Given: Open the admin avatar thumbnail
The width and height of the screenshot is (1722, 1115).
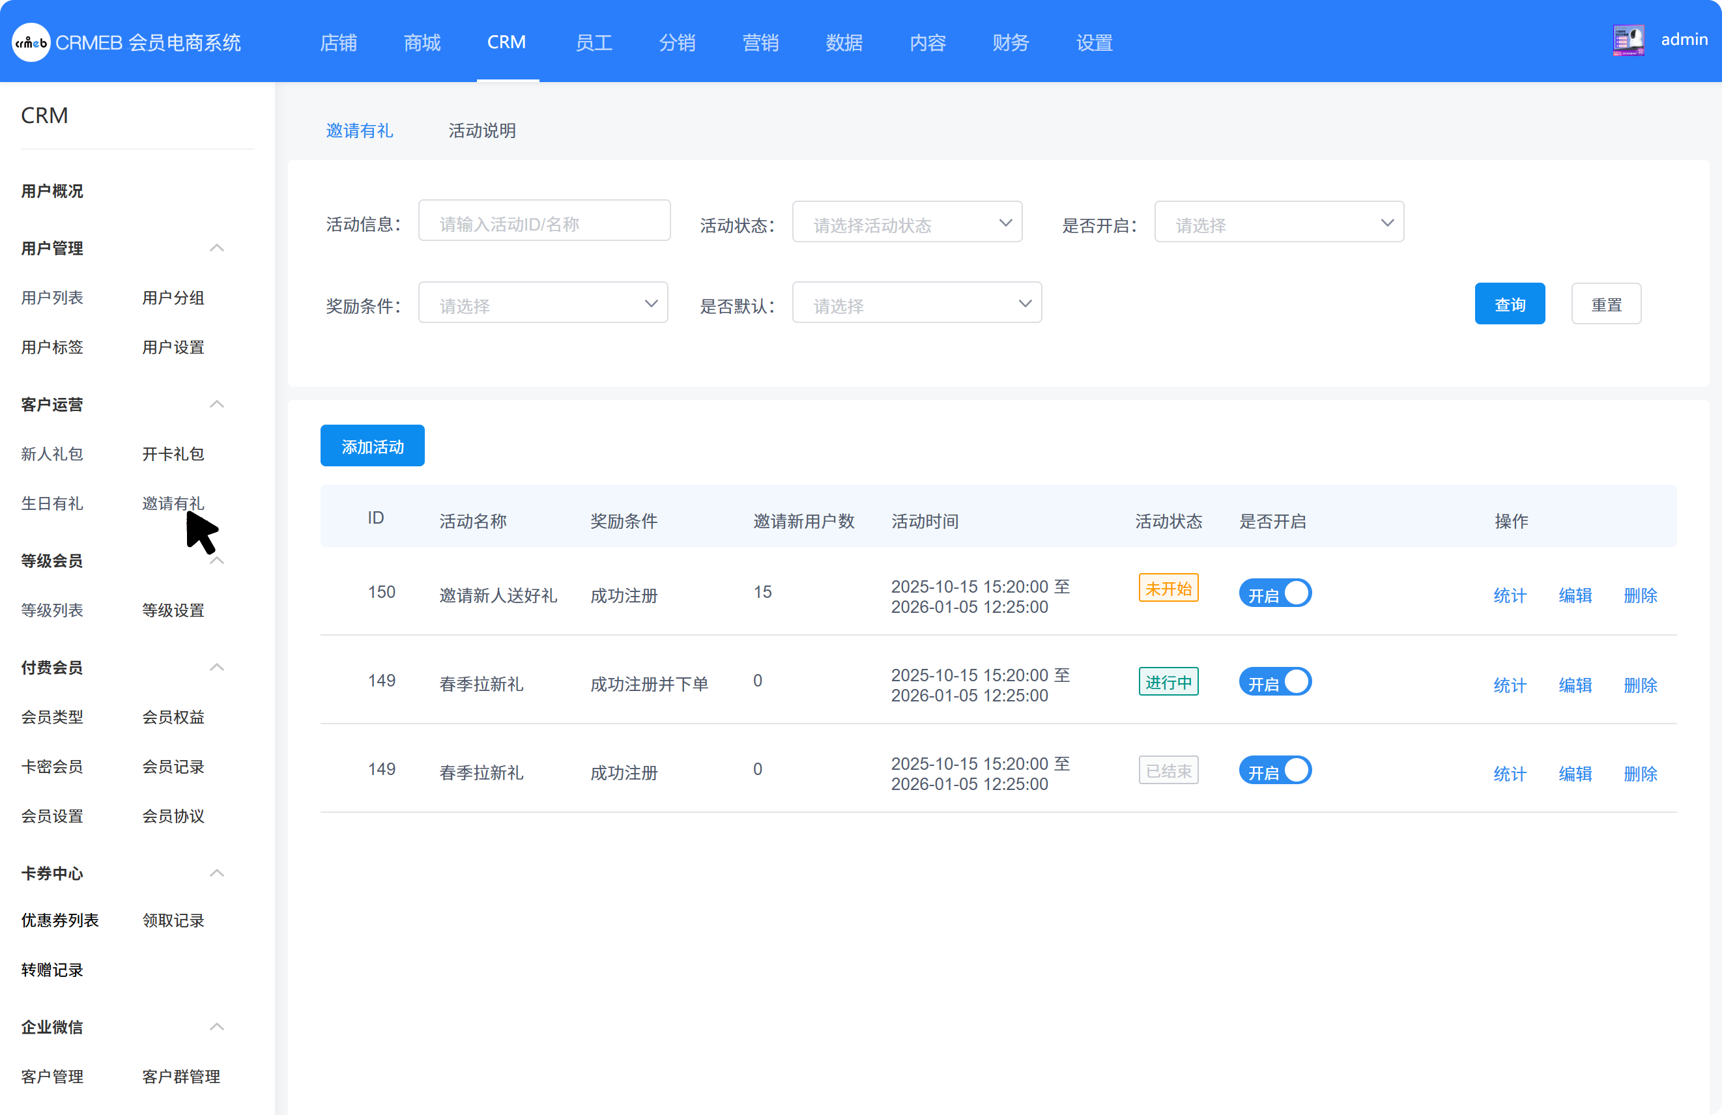Looking at the screenshot, I should [x=1628, y=40].
